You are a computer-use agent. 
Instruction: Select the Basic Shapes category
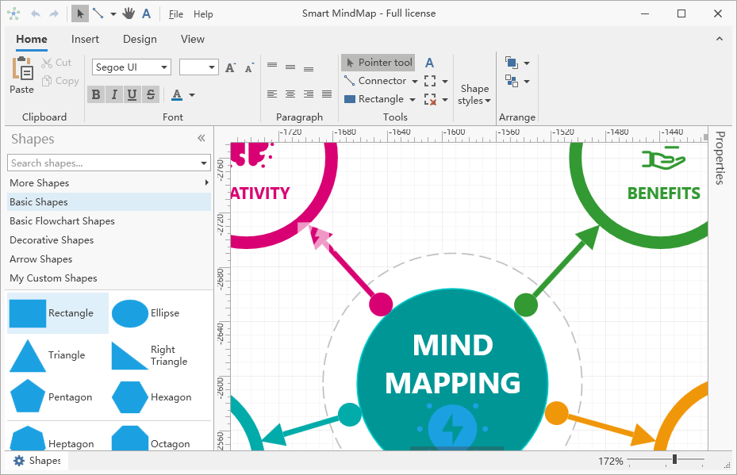click(x=109, y=202)
